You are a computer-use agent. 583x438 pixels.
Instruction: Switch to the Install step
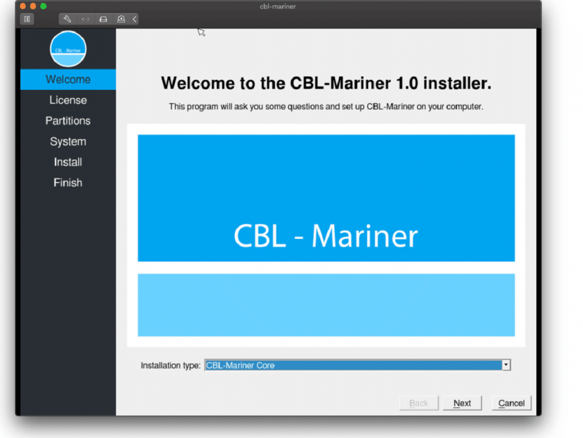point(68,162)
